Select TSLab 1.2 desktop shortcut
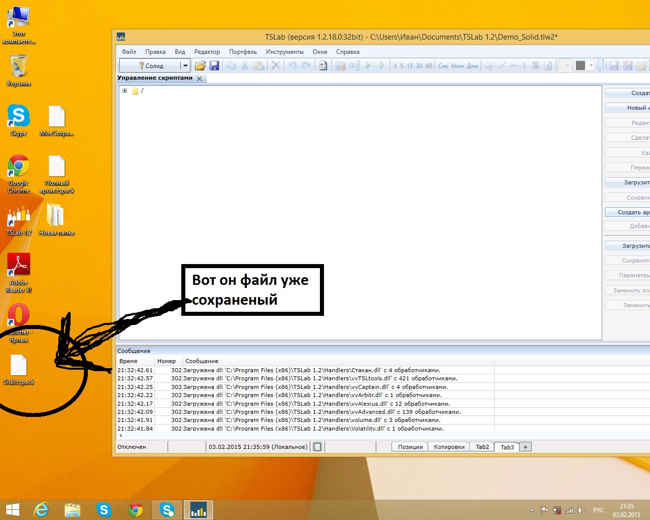The image size is (650, 520). pos(19,220)
